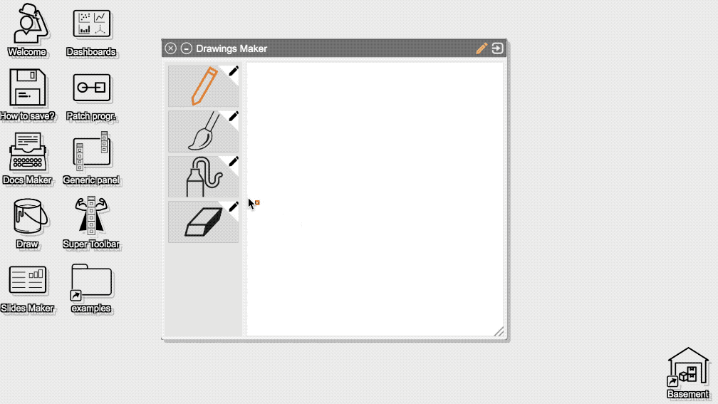Select the Toothpaste tube tool

(x=203, y=177)
